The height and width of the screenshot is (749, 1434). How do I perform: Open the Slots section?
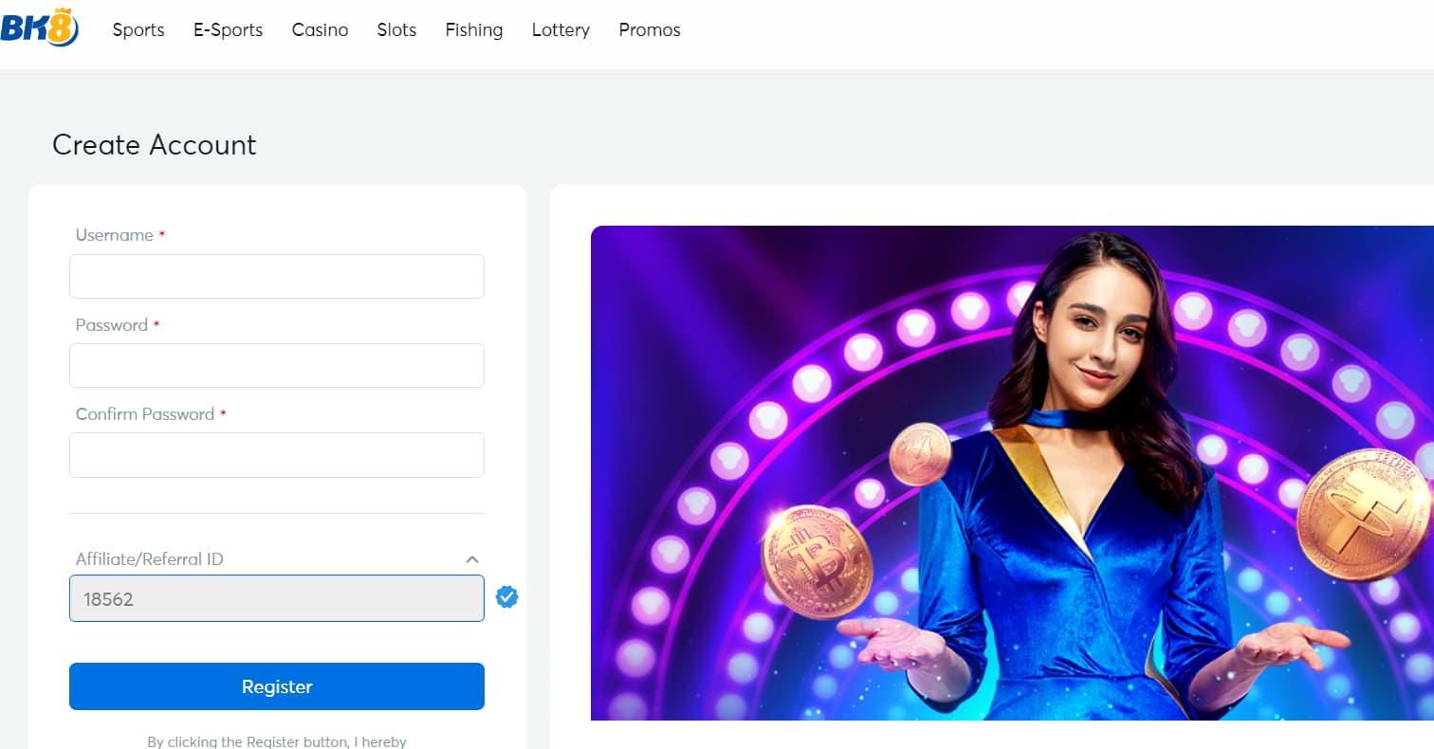point(396,30)
